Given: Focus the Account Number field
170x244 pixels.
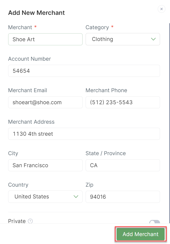Looking at the screenshot, I should pyautogui.click(x=84, y=71).
